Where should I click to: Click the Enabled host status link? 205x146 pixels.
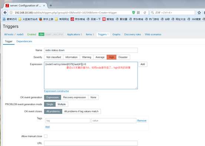point(32,34)
